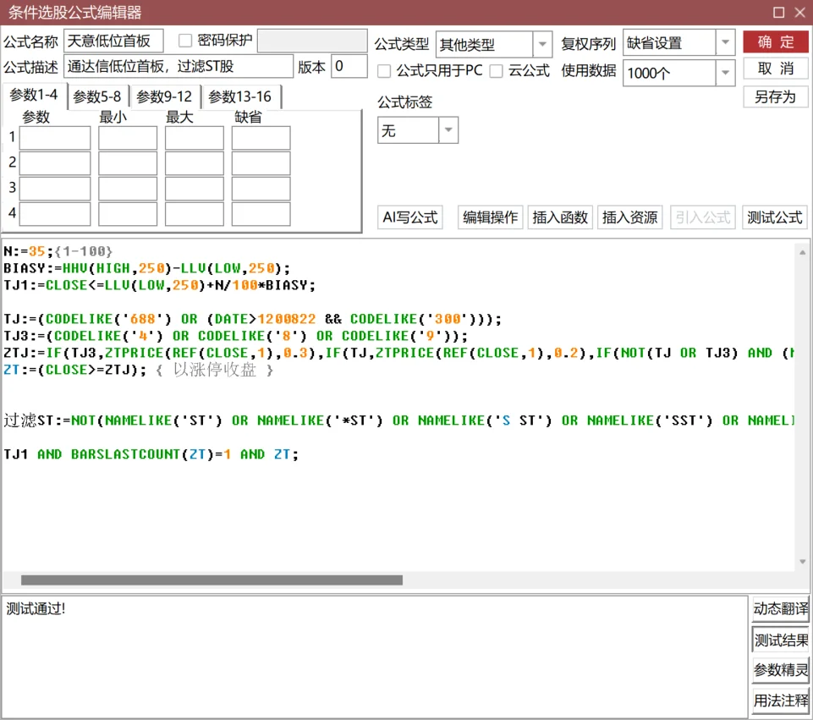This screenshot has width=813, height=720.
Task: Click the 动态翻译 button
Action: [780, 608]
